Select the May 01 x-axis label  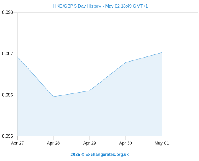(x=162, y=143)
